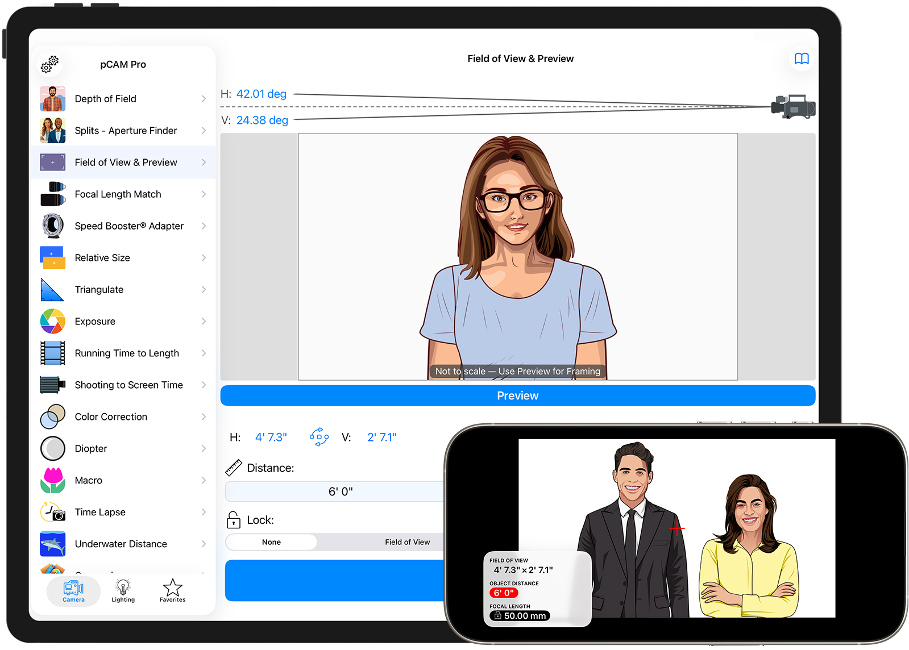Expand Speed Booster Adapter chevron
The image size is (909, 650).
tap(204, 226)
